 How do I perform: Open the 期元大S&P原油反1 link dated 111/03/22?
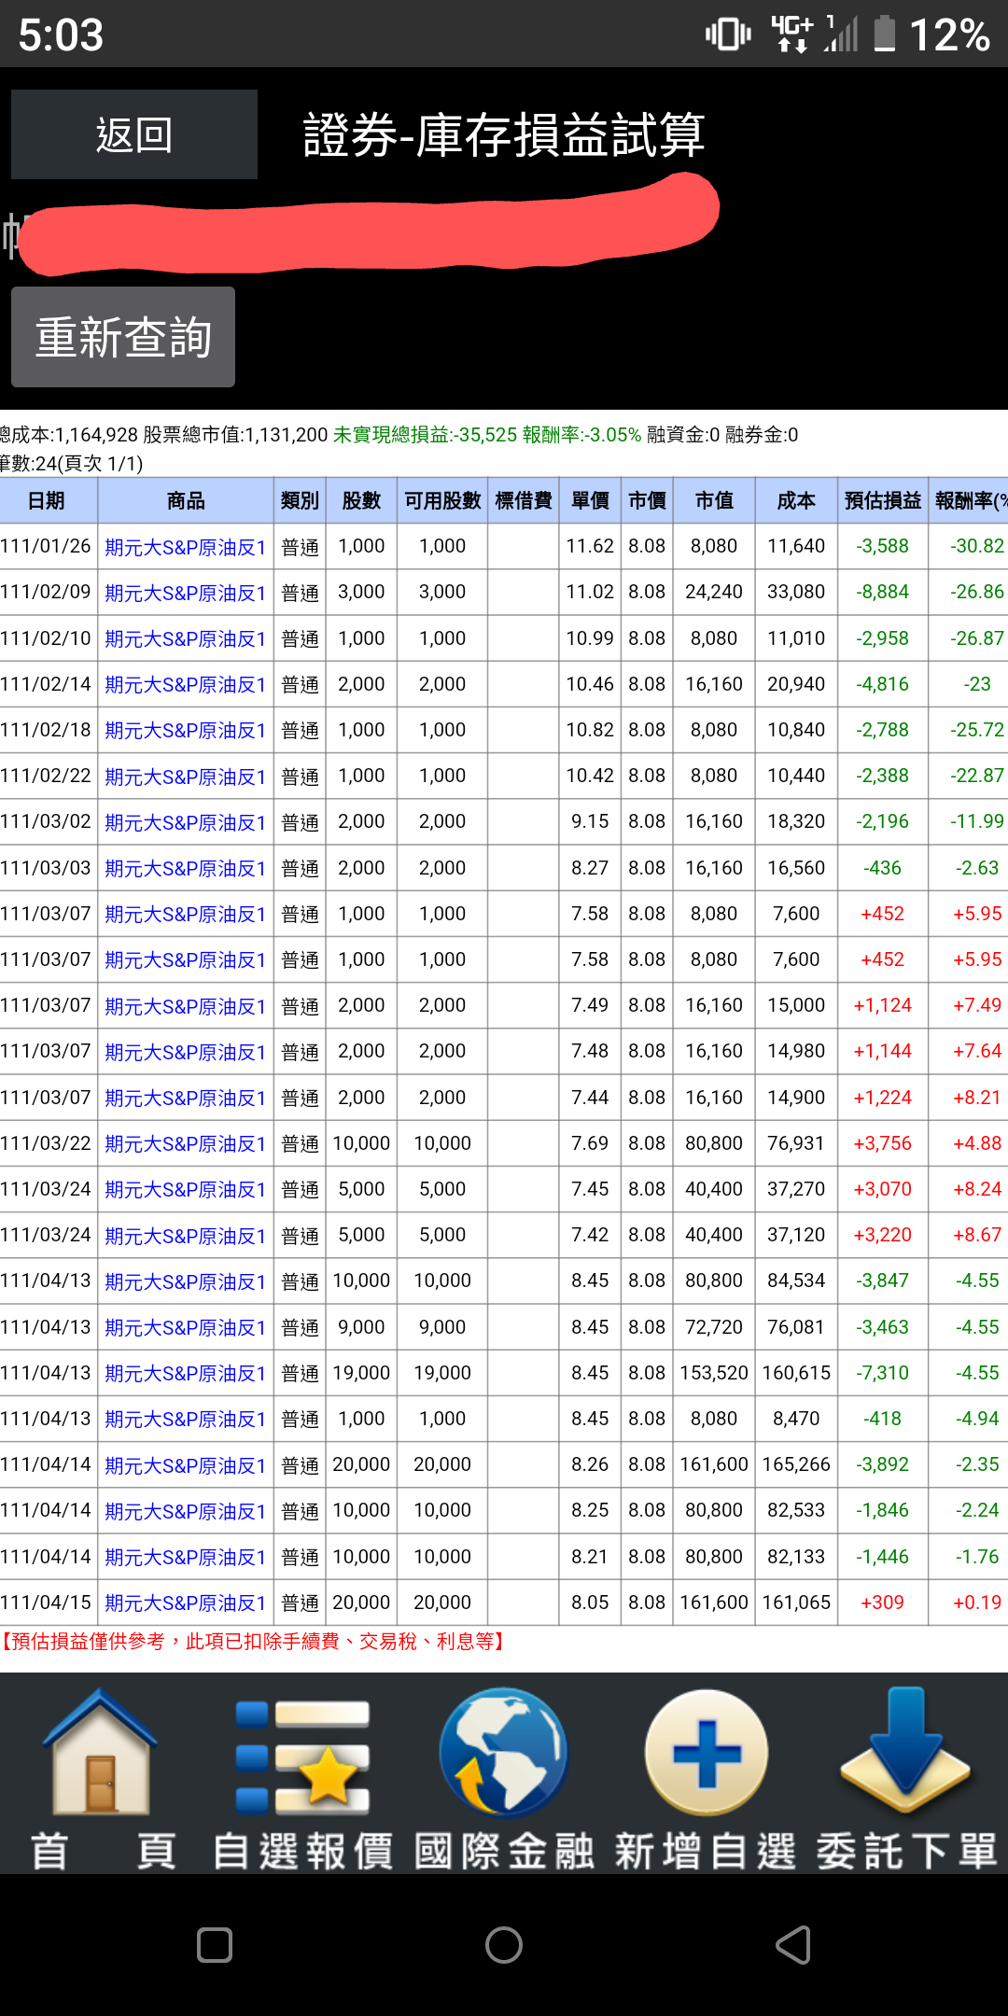pos(186,1144)
